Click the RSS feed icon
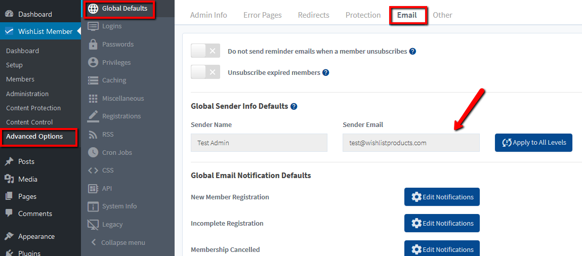The height and width of the screenshot is (256, 582). pyautogui.click(x=93, y=134)
